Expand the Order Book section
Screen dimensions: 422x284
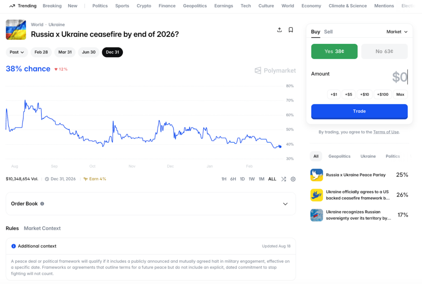(285, 203)
